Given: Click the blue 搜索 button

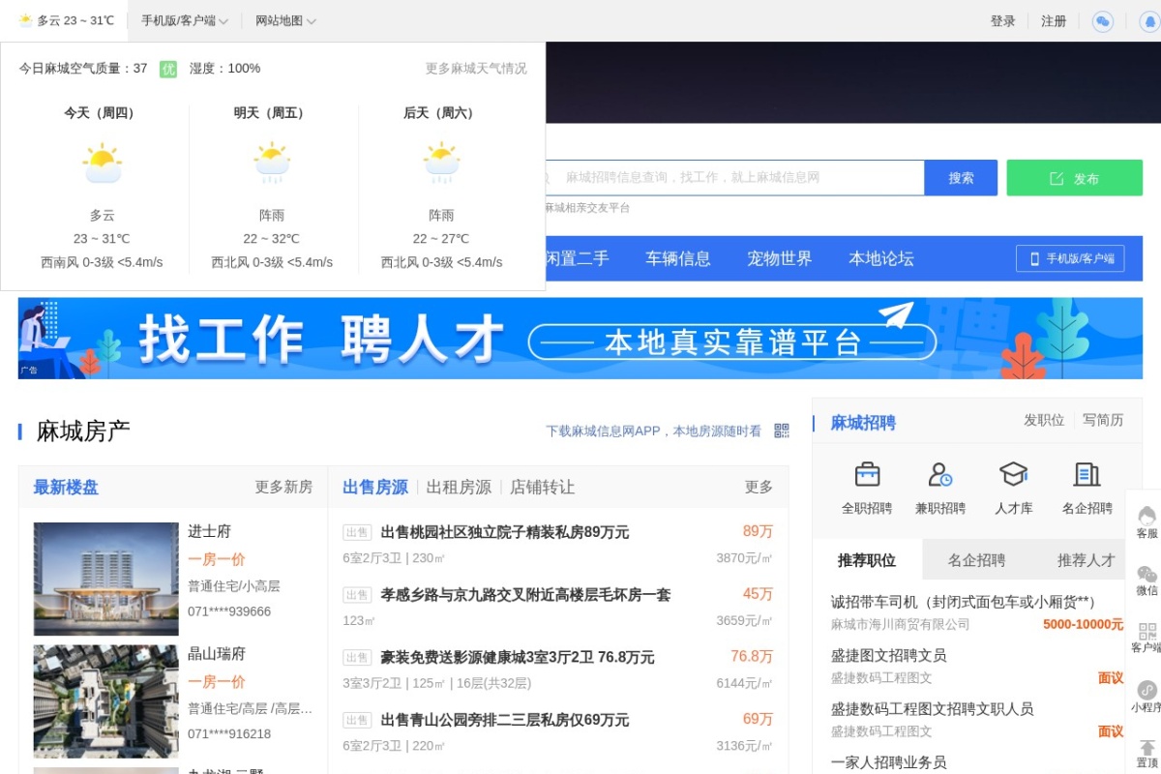Looking at the screenshot, I should (x=961, y=178).
